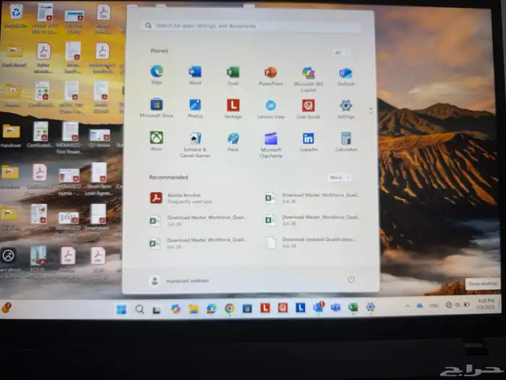The image size is (506, 380).
Task: Open the power options button
Action: pos(351,279)
